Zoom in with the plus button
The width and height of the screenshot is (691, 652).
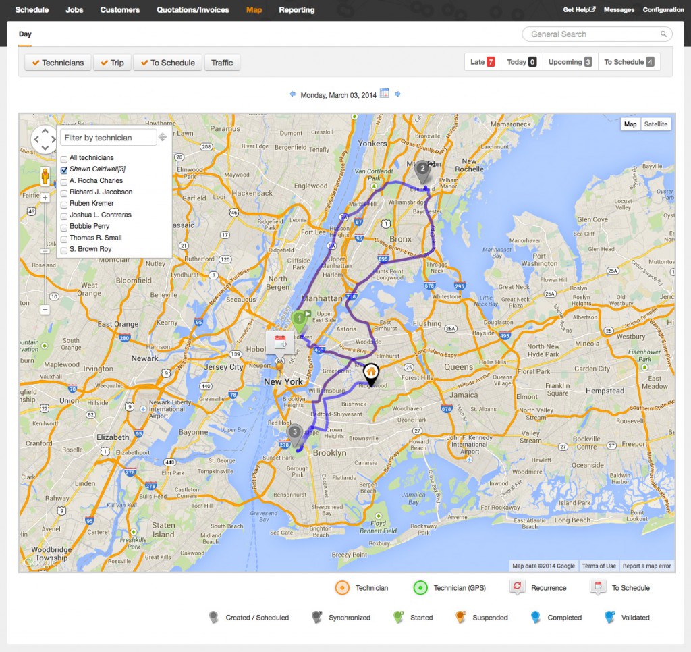point(45,198)
